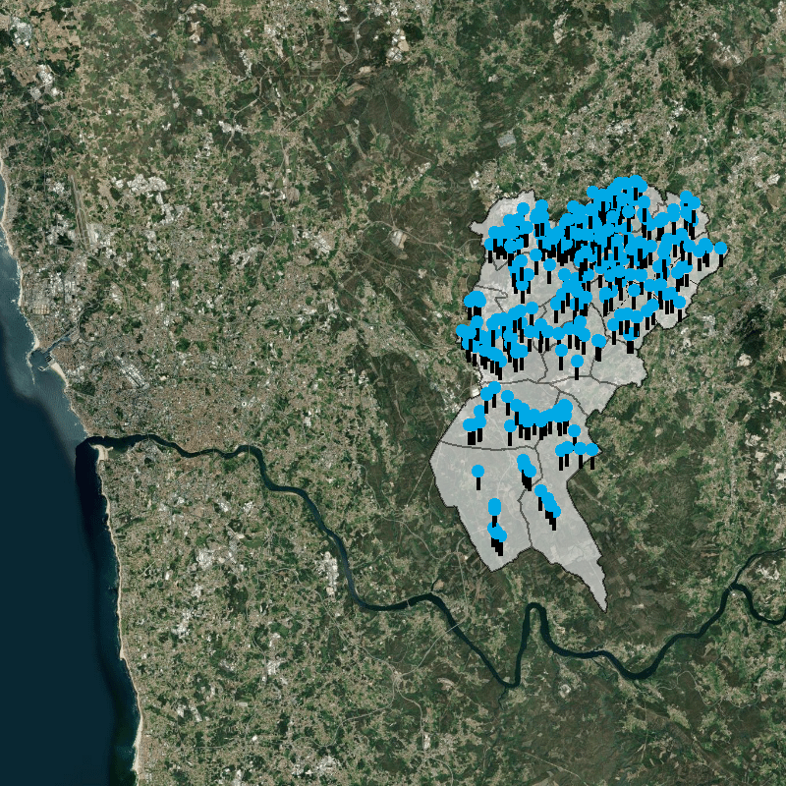Click the gray region's pointed southern tip
The image size is (786, 786).
point(603,605)
